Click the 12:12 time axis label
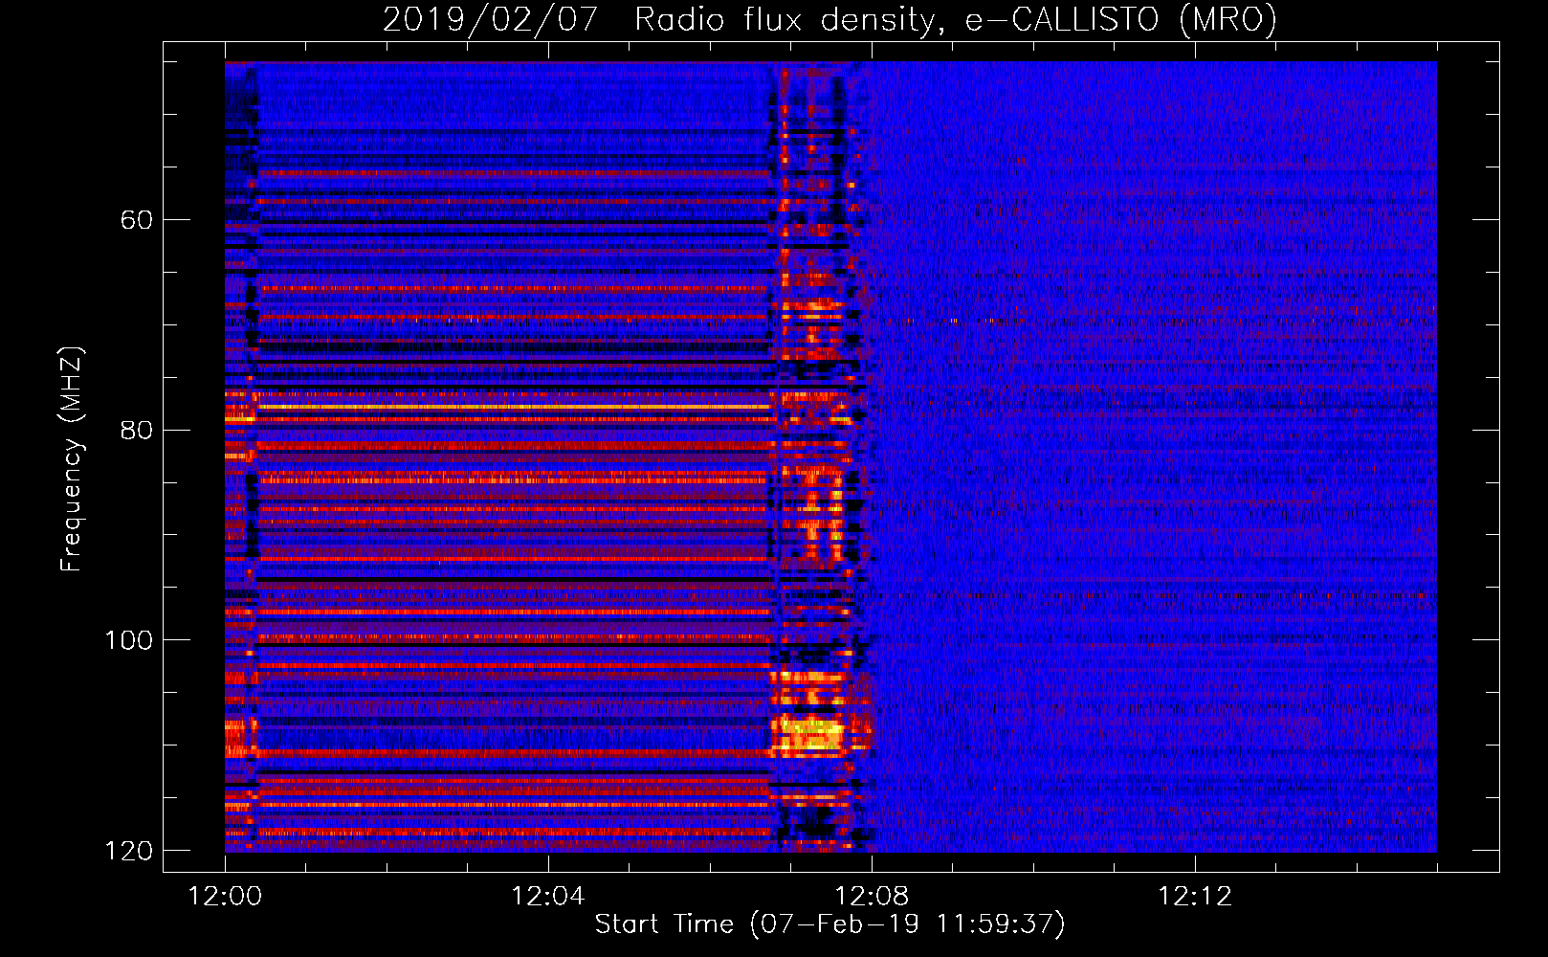Image resolution: width=1548 pixels, height=957 pixels. tap(1195, 896)
